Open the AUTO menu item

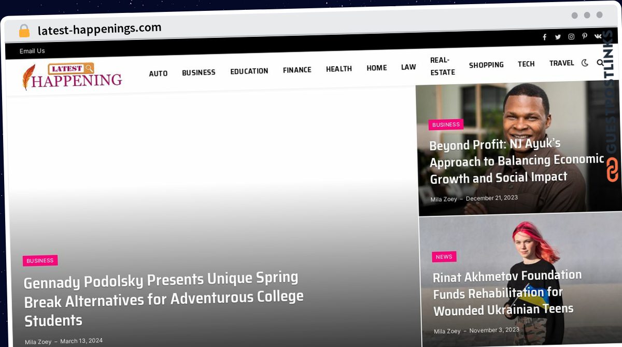[x=158, y=74]
